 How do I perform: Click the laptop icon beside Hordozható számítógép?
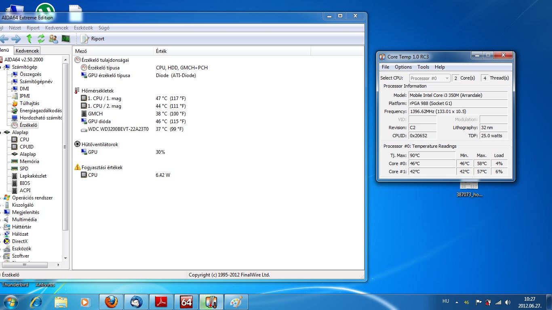15,118
